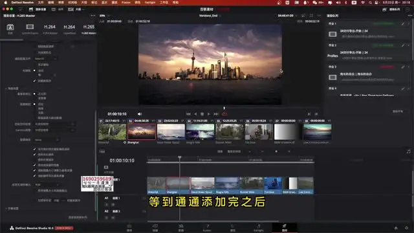Click the viewer volume speaker icon

140,114
